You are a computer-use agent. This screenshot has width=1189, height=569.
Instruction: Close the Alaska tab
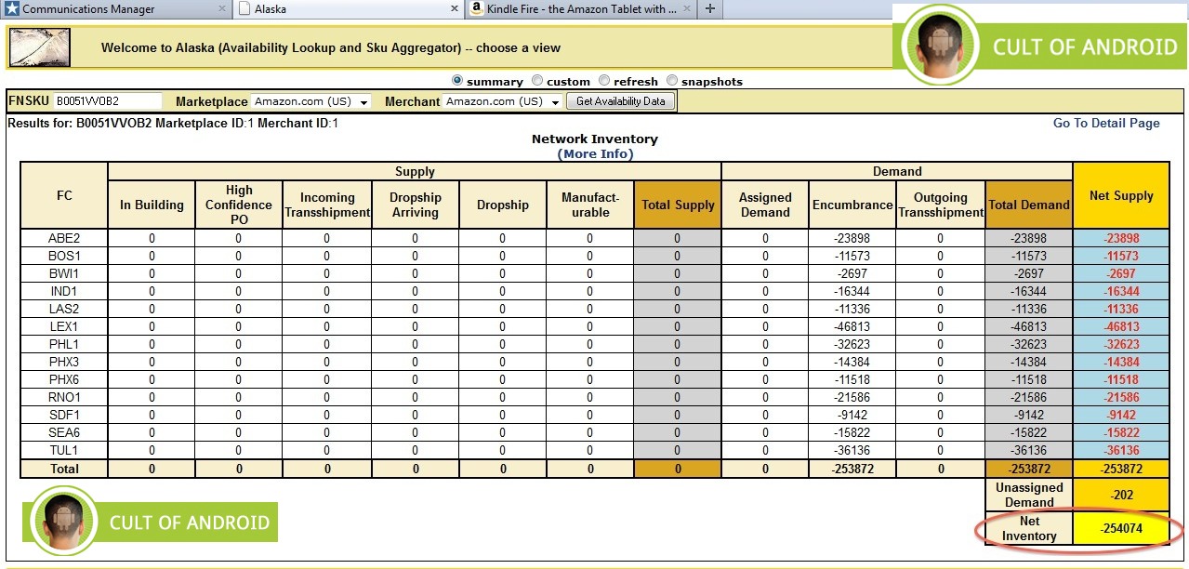454,9
